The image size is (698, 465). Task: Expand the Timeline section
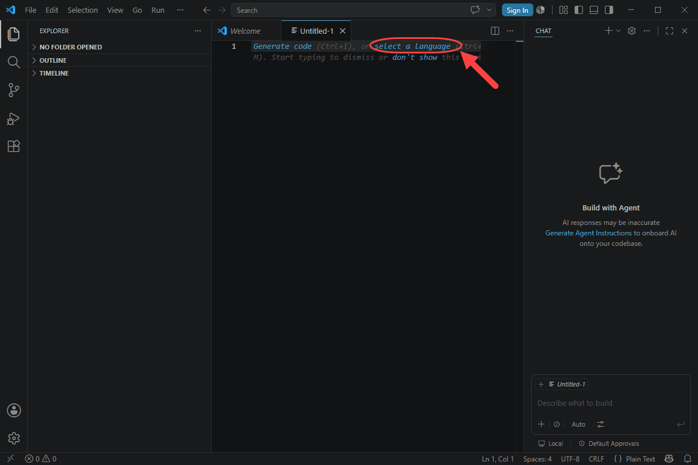pos(119,73)
